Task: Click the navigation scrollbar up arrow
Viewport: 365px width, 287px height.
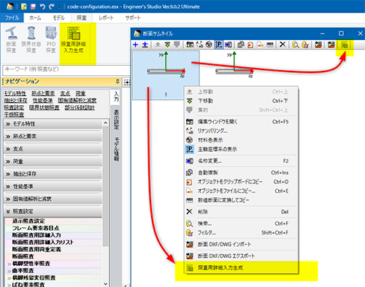Action: click(105, 123)
